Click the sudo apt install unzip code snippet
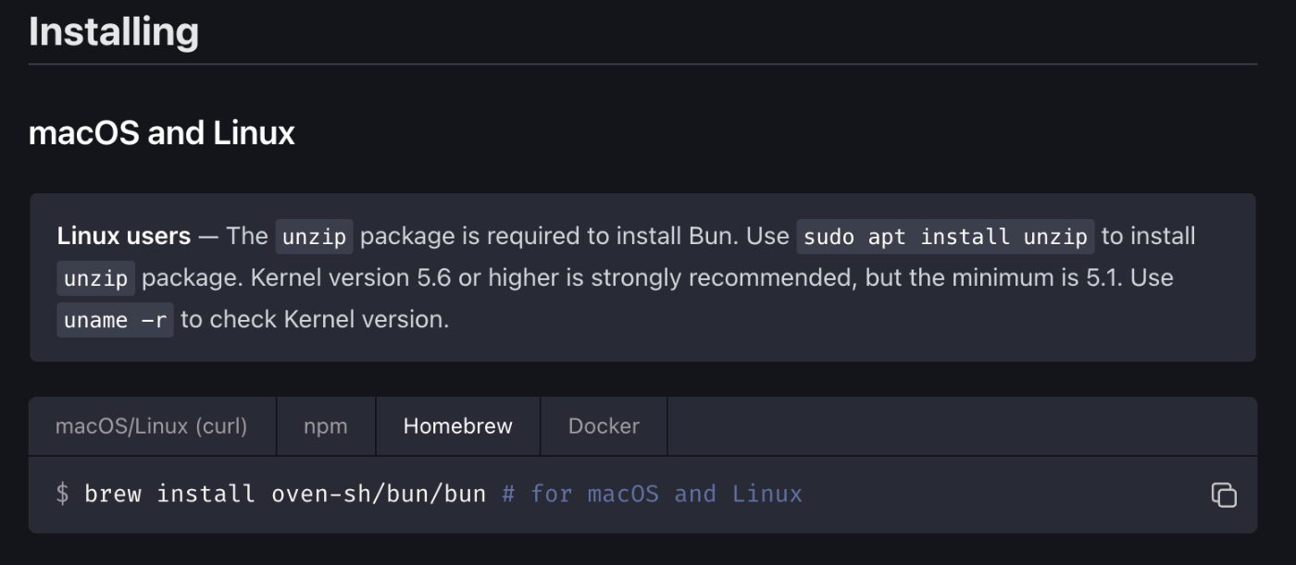The height and width of the screenshot is (565, 1296). point(945,237)
